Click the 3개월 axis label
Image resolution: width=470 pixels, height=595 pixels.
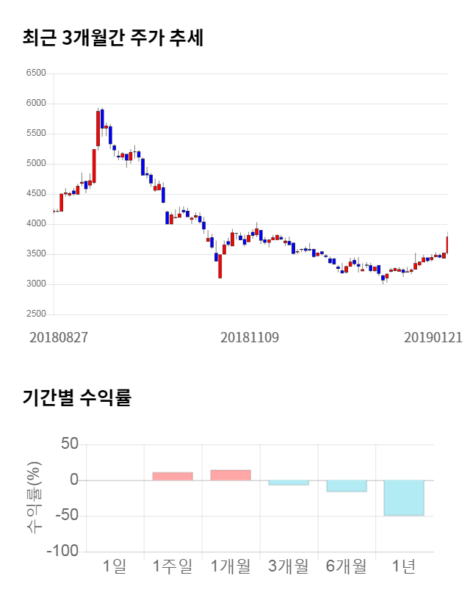[289, 566]
